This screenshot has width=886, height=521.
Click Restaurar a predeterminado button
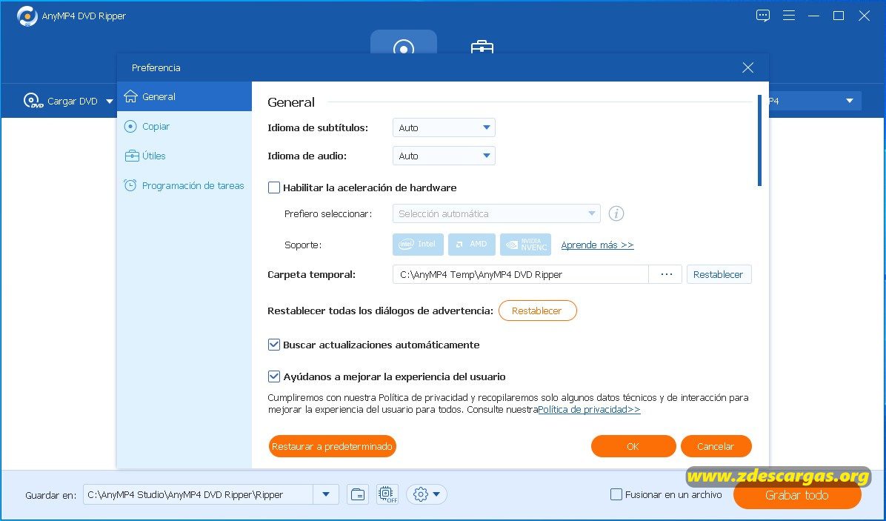tap(332, 446)
